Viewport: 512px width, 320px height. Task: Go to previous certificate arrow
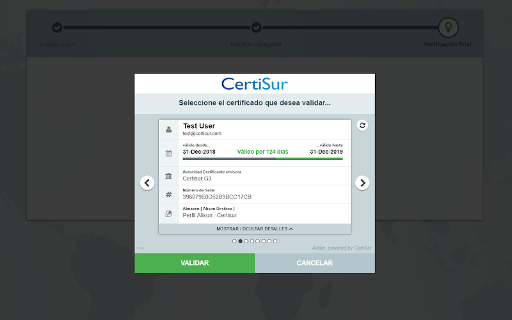point(147,183)
